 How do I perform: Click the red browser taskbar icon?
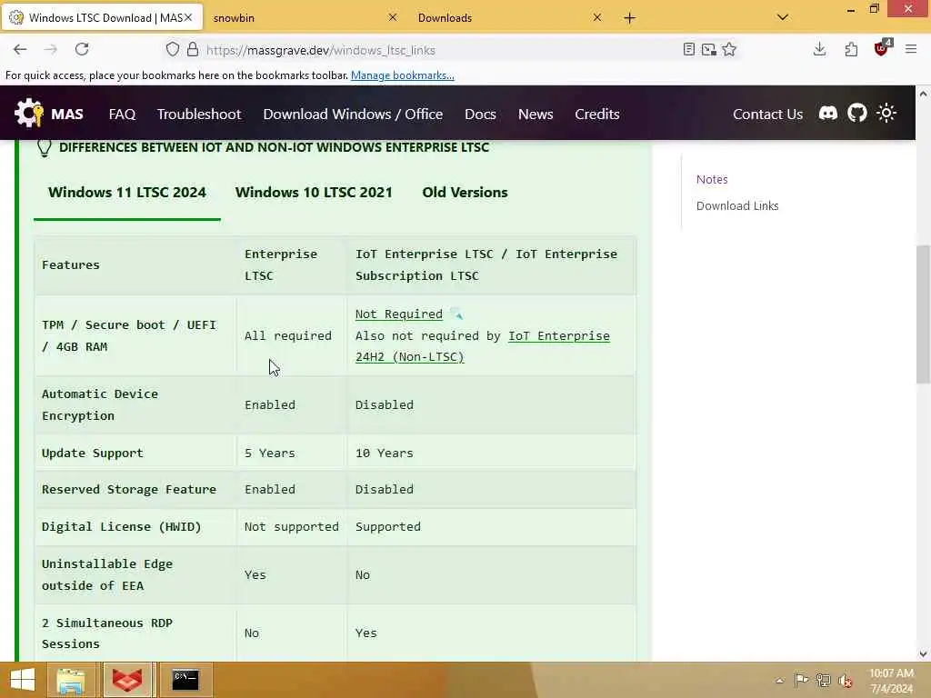(127, 680)
